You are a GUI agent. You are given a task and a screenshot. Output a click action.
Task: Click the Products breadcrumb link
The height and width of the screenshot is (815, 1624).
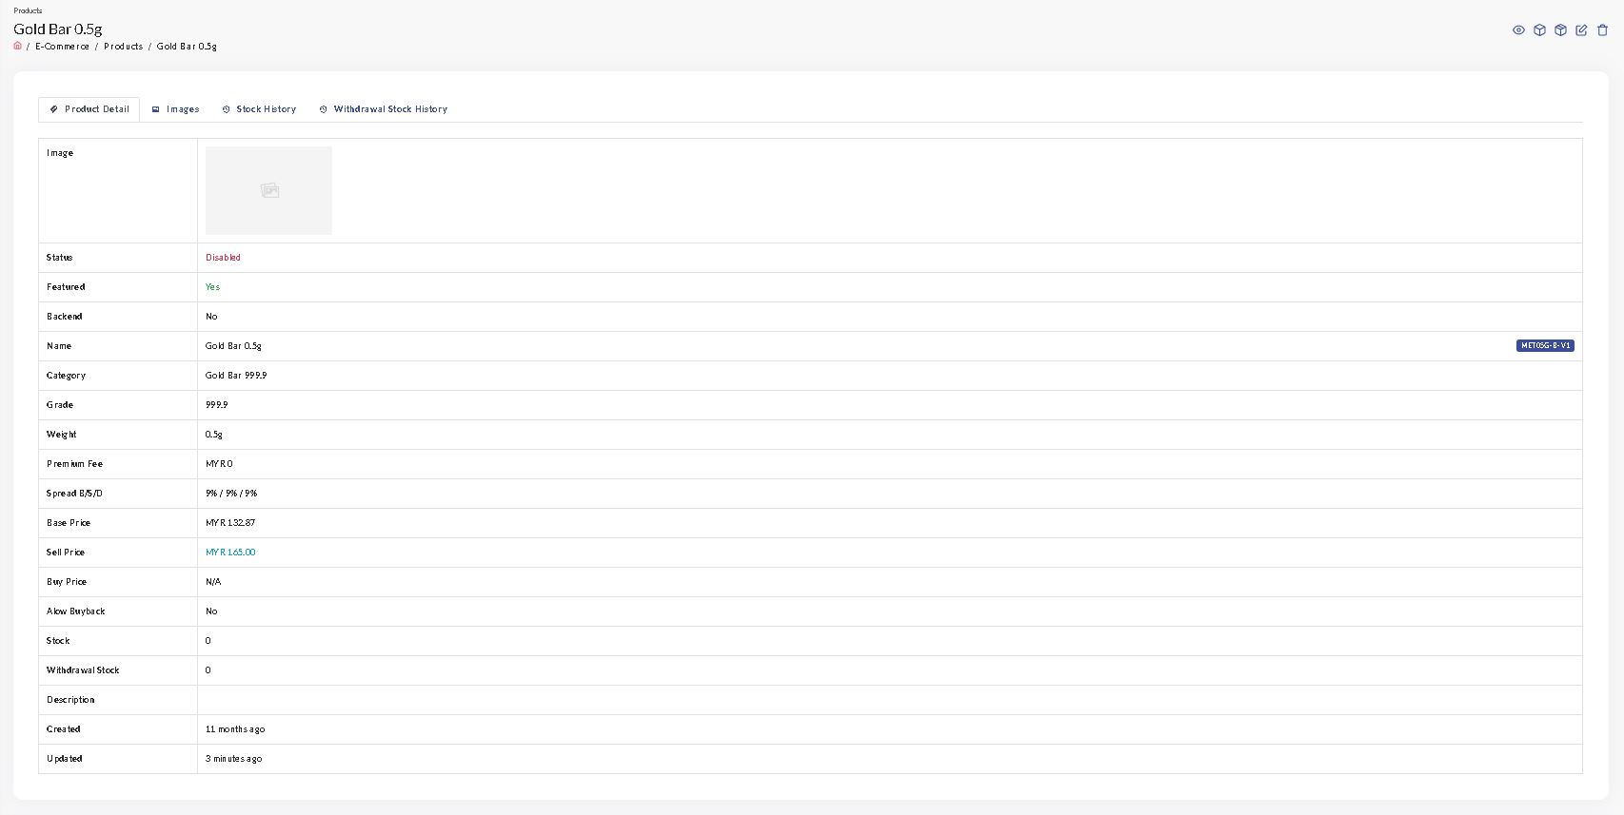click(x=123, y=47)
